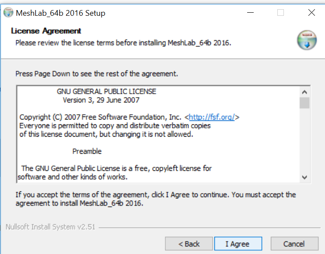The image size is (325, 254).
Task: Click the Nullsoft Install System v2.51 label
Action: (50, 227)
